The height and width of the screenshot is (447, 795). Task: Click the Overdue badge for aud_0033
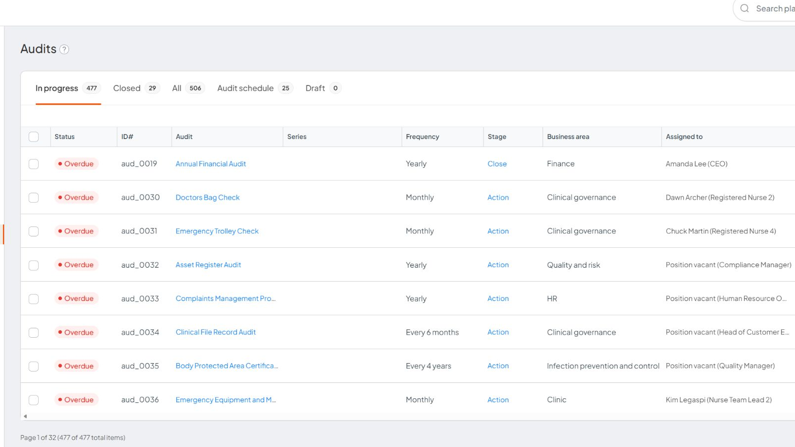coord(76,298)
